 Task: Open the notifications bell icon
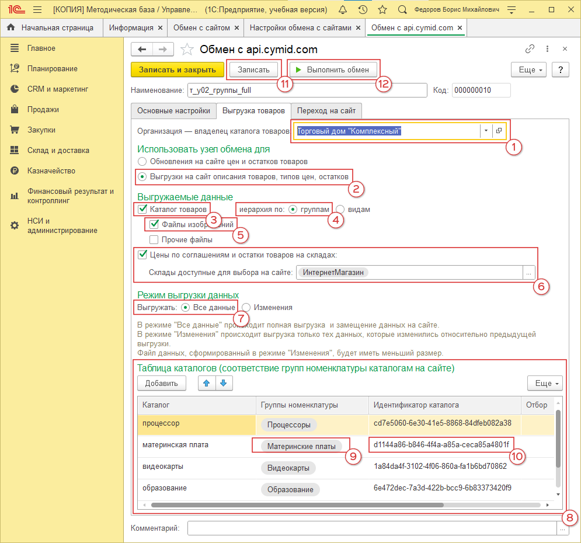tap(343, 10)
